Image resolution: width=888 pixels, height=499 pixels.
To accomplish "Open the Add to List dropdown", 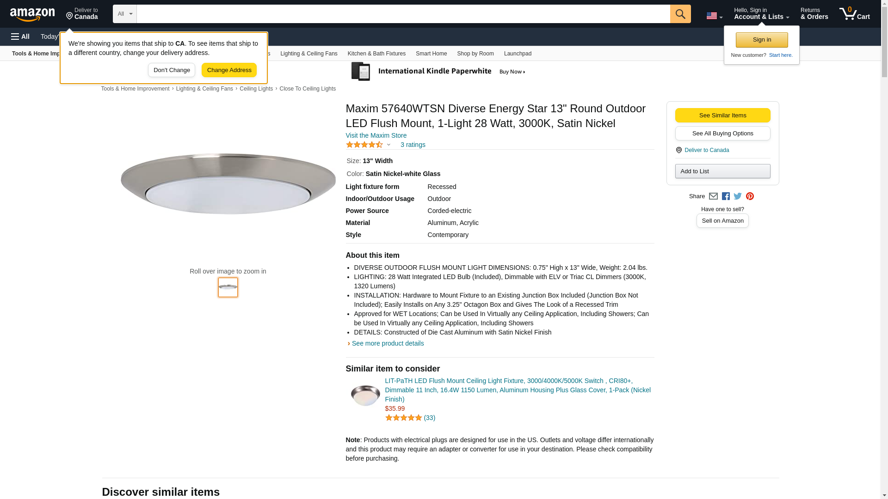I will pos(722,171).
